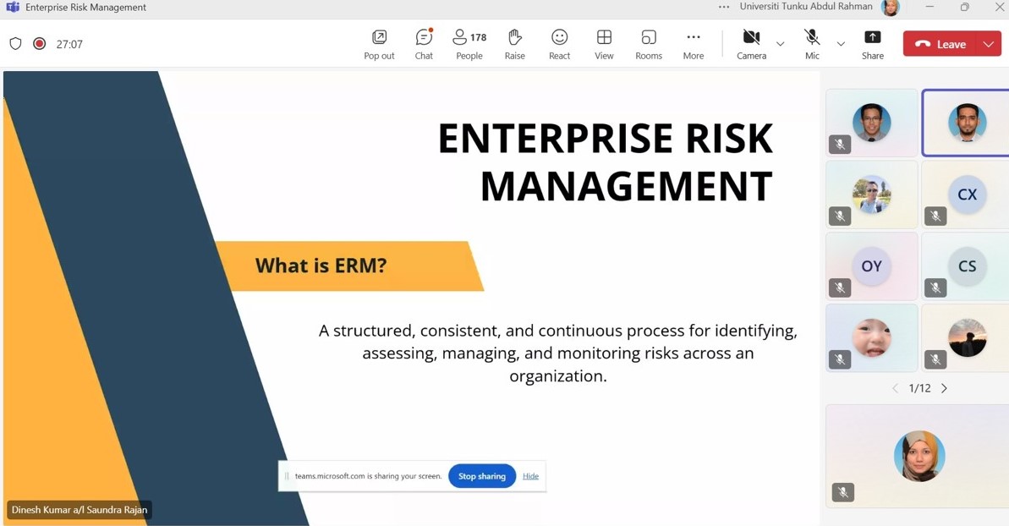Unmute the Mic
Viewport: 1009px width, 526px height.
click(x=812, y=44)
